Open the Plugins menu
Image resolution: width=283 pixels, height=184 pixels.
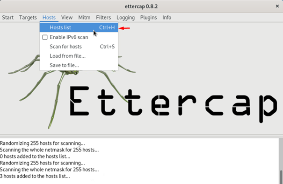tap(149, 17)
